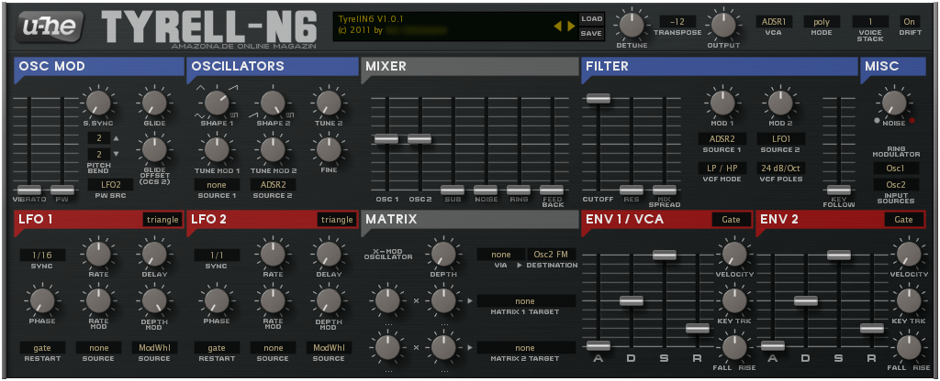The width and height of the screenshot is (940, 381).
Task: Click the LFO 1 Phase knob
Action: [41, 300]
